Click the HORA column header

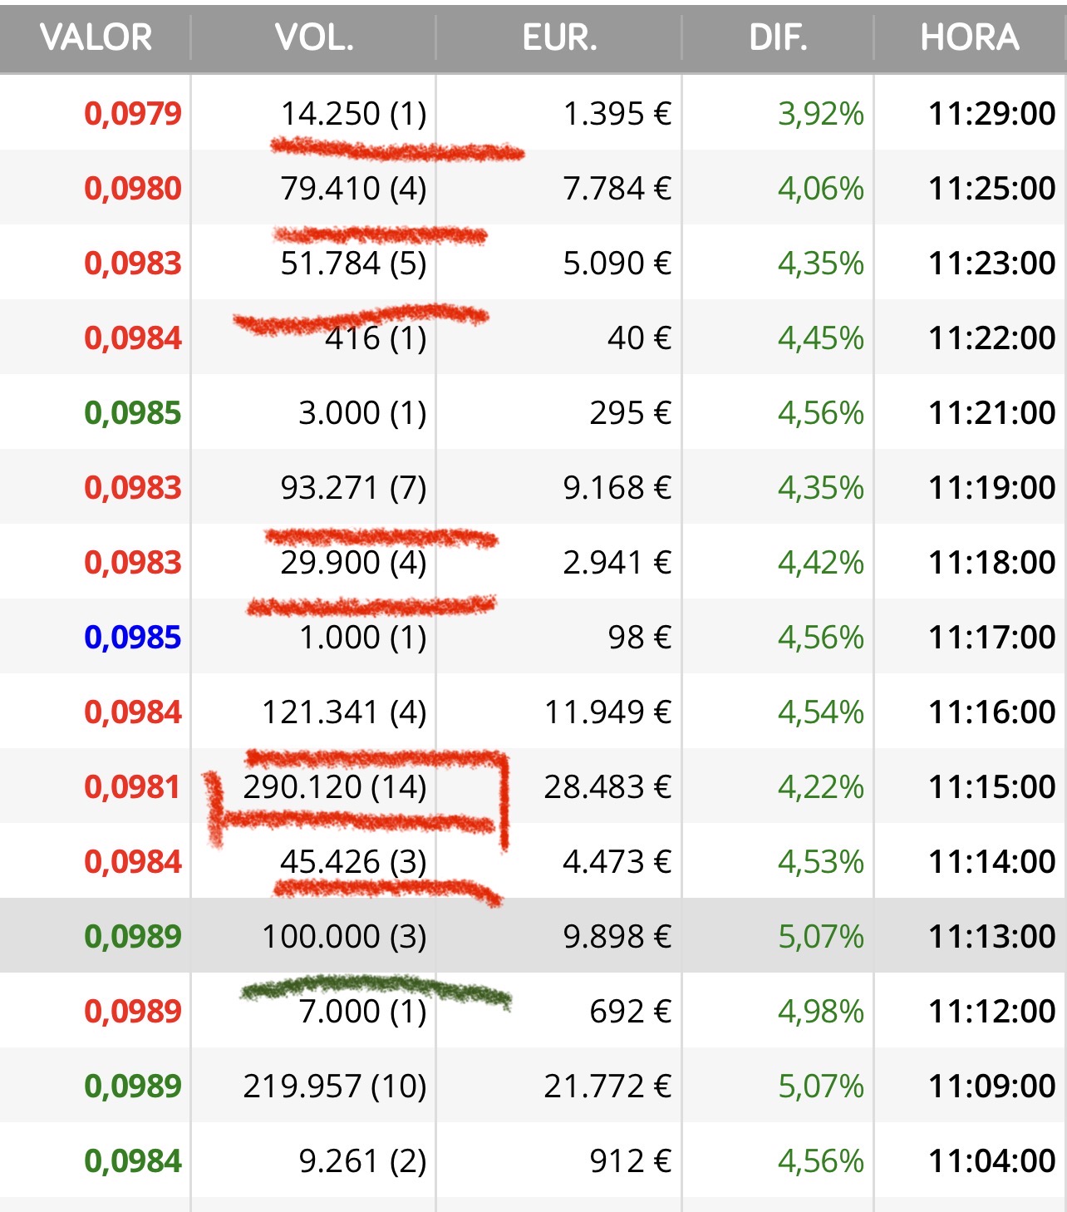pos(970,37)
